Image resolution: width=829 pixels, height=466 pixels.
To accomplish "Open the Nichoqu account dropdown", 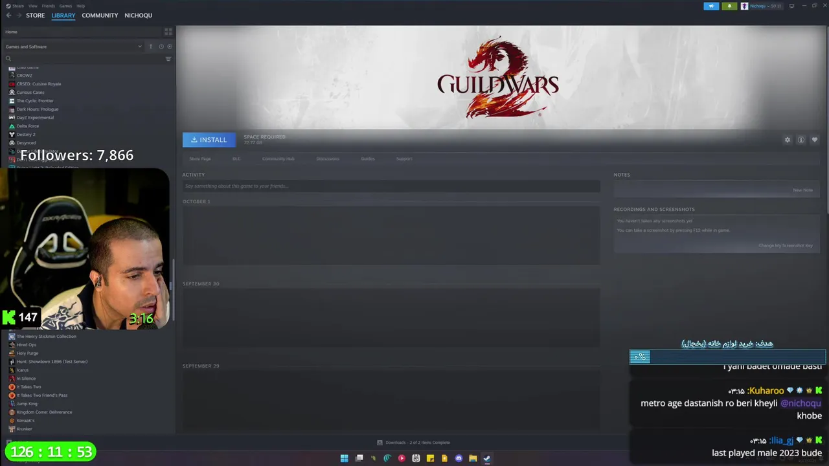I will pos(762,6).
